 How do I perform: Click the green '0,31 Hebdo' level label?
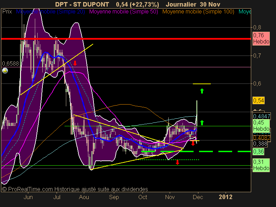tap(261, 165)
